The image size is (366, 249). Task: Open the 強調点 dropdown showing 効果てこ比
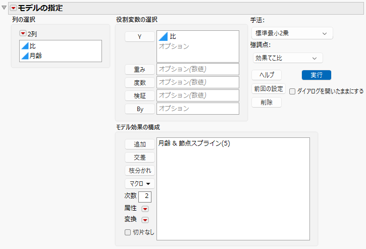pos(288,58)
